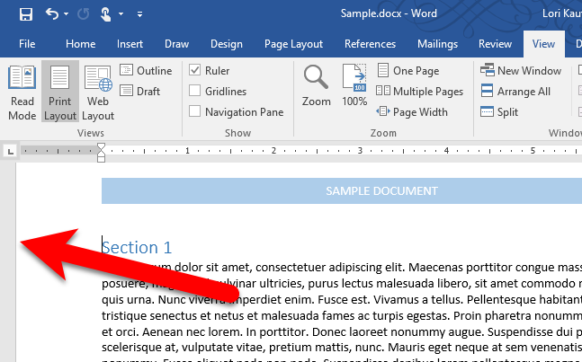Viewport: 582px width, 362px height.
Task: Click the Undo arrow icon
Action: pos(51,14)
